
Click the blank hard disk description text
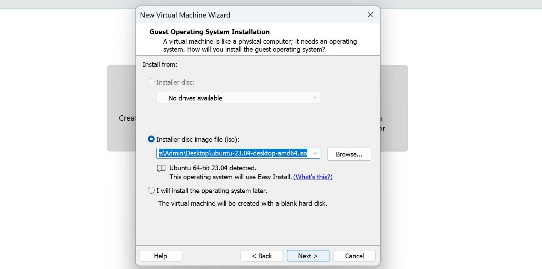point(242,203)
